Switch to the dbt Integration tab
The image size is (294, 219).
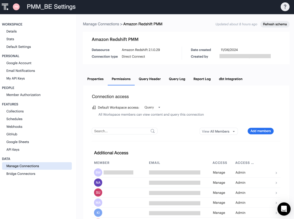(230, 79)
